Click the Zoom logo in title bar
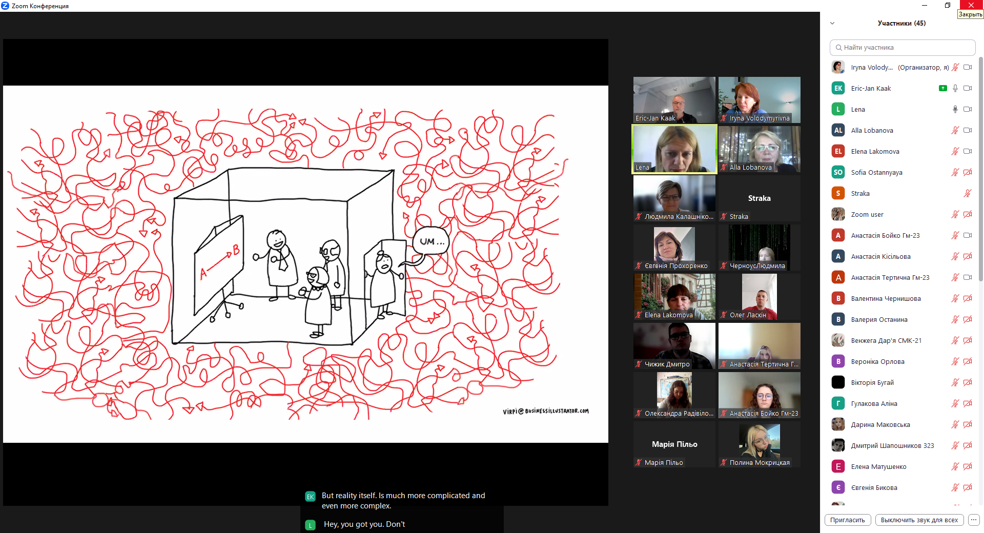The image size is (984, 533). (x=5, y=6)
